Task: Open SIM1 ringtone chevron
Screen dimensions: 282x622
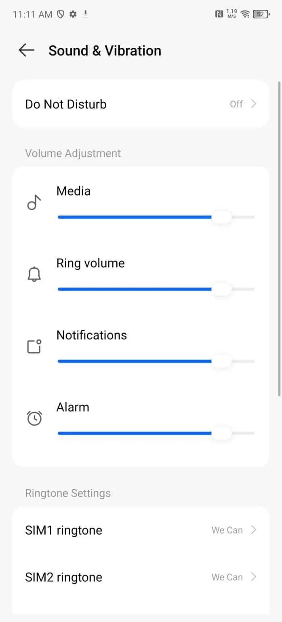Action: (254, 530)
